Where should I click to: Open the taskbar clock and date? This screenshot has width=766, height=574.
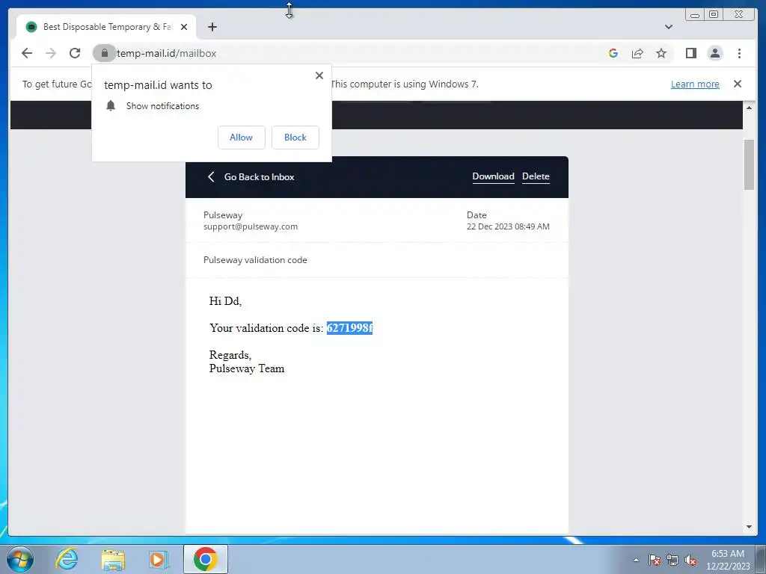[728, 560]
